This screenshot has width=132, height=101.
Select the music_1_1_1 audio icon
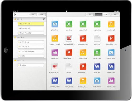[83, 81]
